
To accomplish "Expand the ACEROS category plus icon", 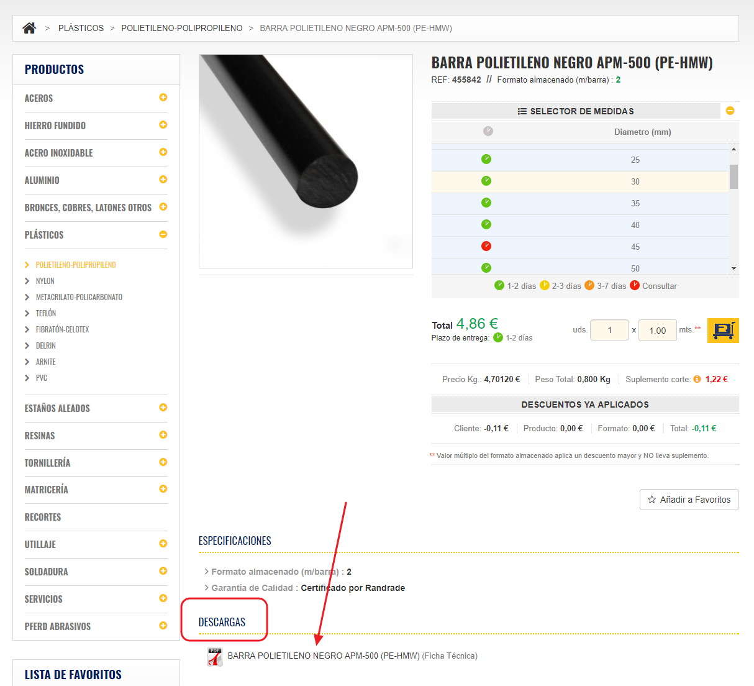I will point(163,98).
